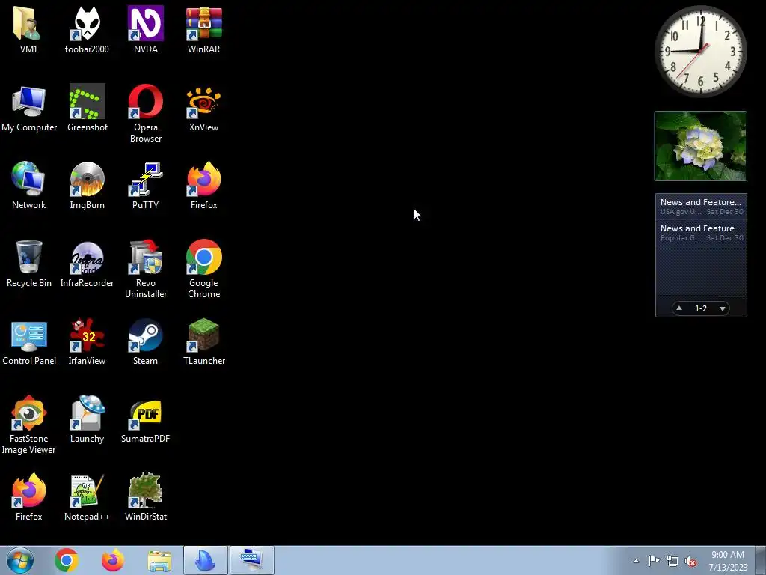Select the Network desktop icon

click(29, 186)
